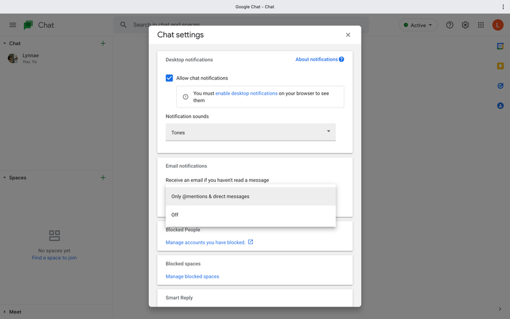This screenshot has height=319, width=510.
Task: Start a new chat with plus icon
Action: pyautogui.click(x=103, y=43)
